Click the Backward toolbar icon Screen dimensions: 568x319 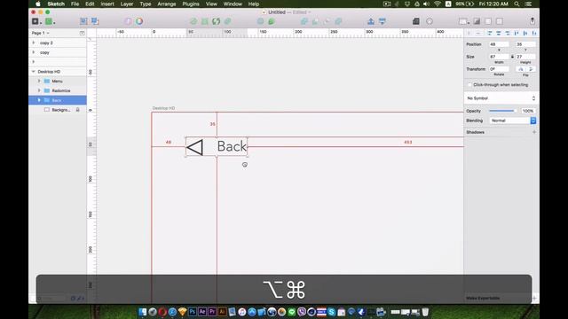tap(383, 21)
